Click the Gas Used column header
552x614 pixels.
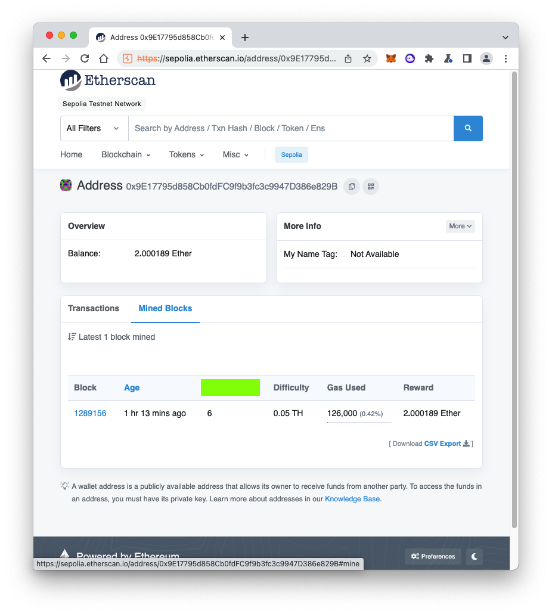tap(346, 387)
